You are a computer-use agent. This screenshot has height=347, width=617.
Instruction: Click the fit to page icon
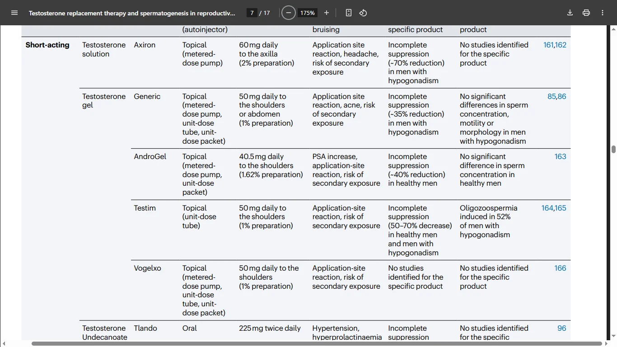[349, 13]
